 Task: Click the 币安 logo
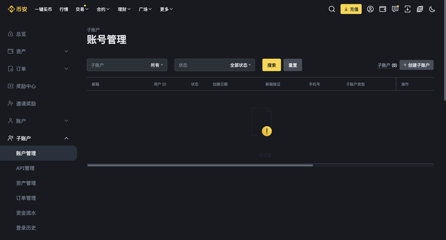pyautogui.click(x=17, y=9)
